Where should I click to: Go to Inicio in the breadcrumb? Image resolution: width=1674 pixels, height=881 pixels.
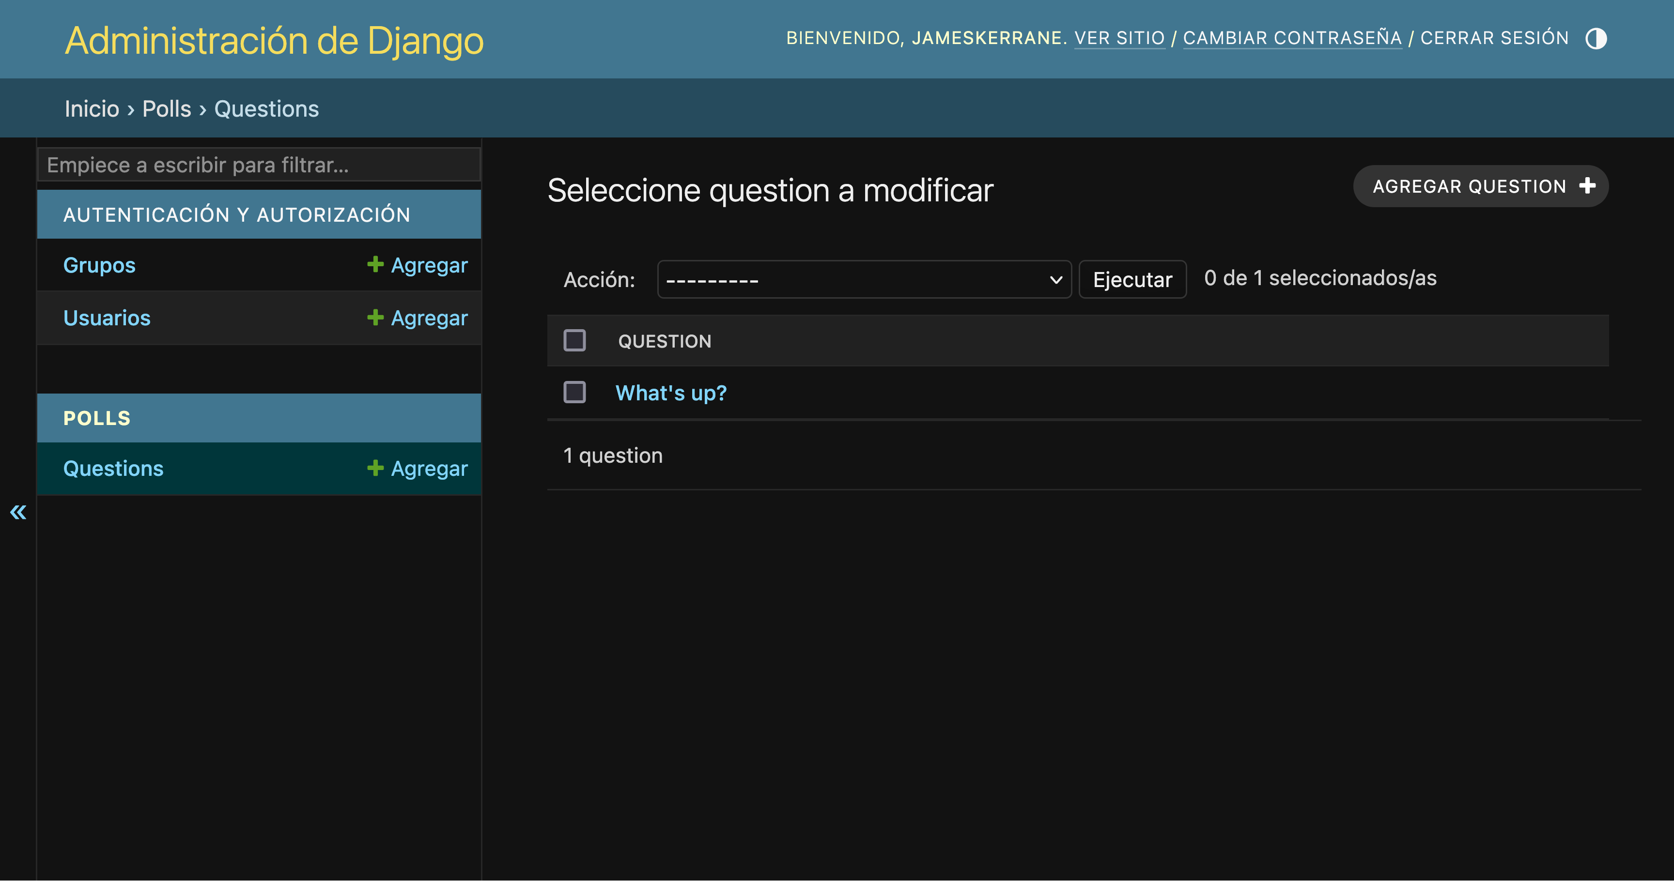(92, 108)
